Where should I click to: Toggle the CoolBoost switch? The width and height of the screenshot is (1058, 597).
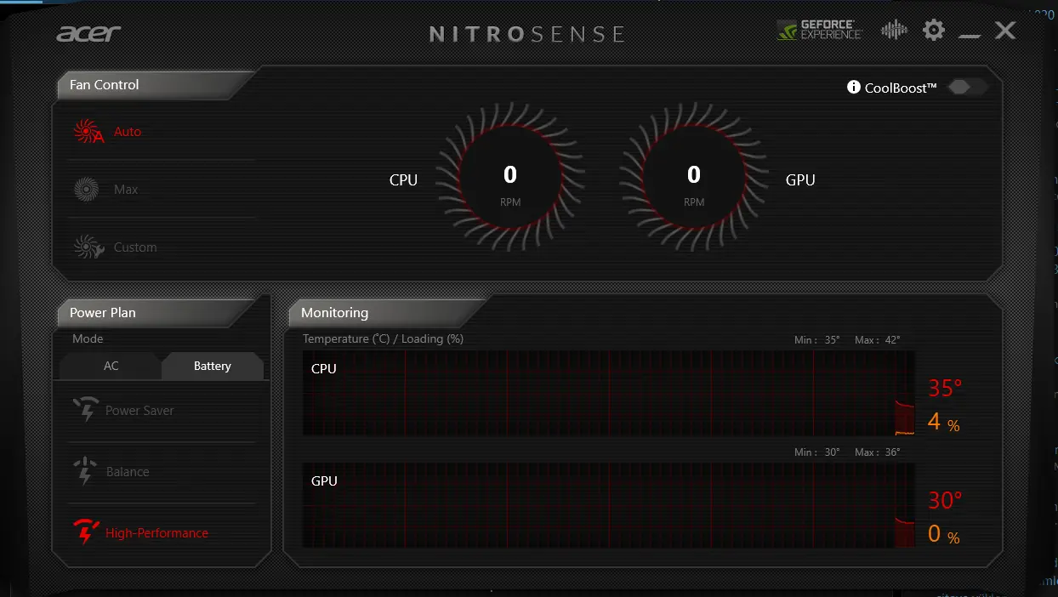coord(968,87)
